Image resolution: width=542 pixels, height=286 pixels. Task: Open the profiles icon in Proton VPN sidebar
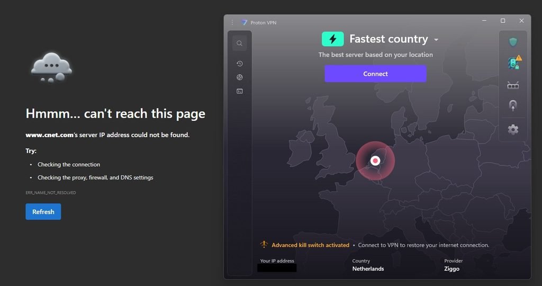(x=240, y=91)
